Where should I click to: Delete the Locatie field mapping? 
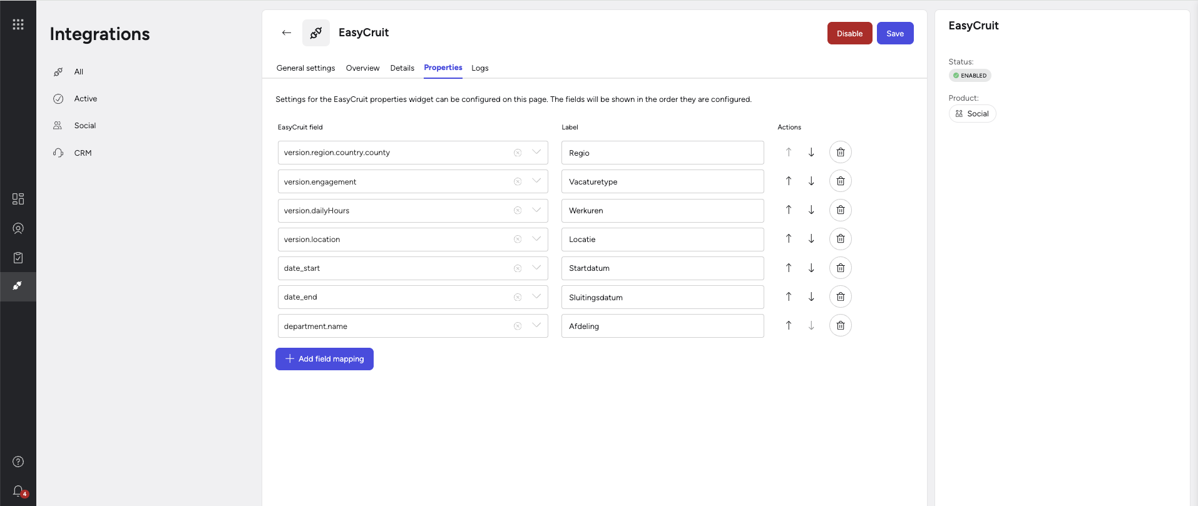(841, 239)
